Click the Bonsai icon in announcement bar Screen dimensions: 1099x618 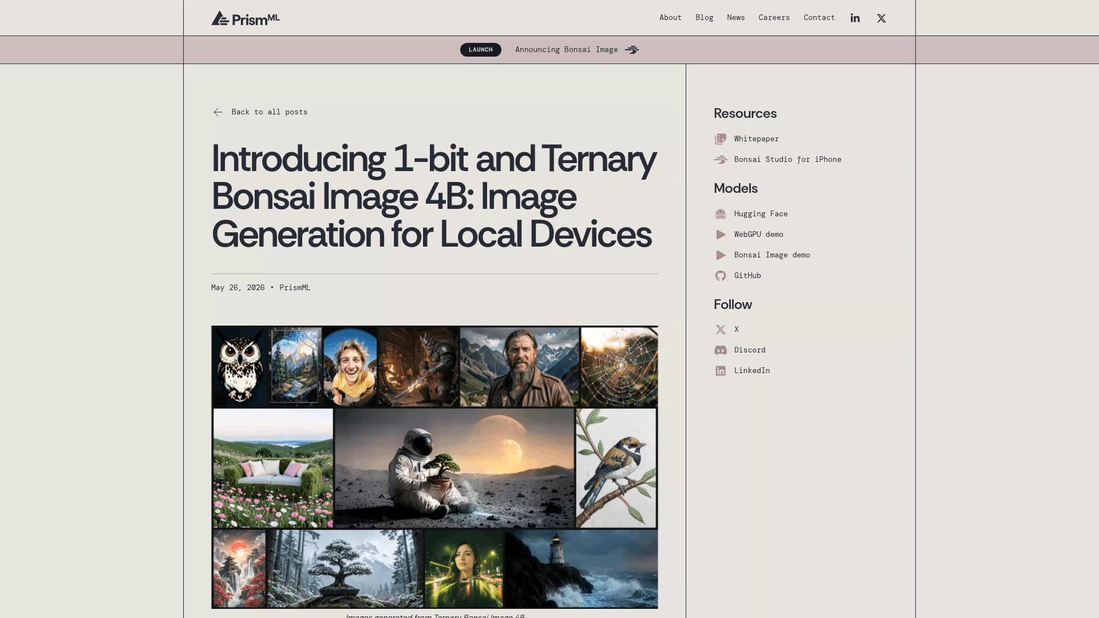pos(632,50)
